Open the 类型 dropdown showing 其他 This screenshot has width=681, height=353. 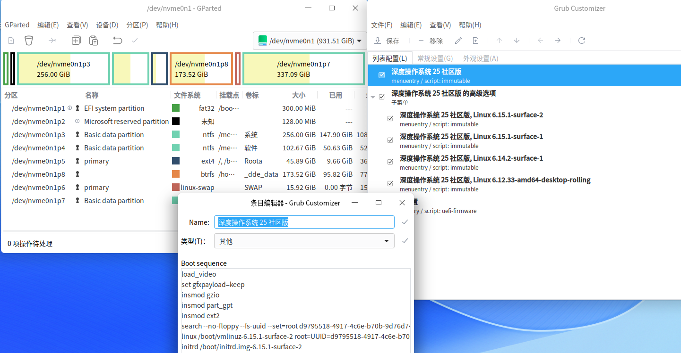(304, 241)
